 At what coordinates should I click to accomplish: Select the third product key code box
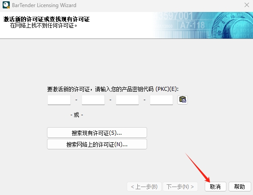[127, 100]
